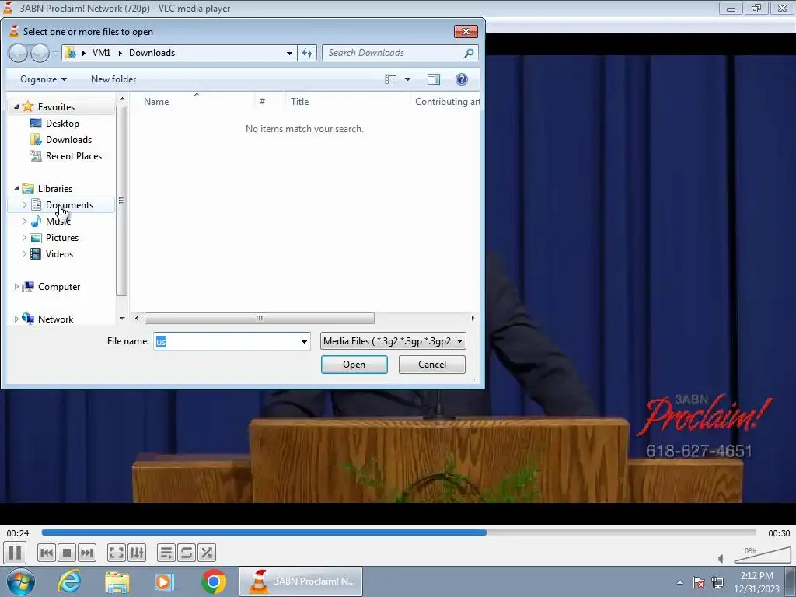Show the preview pane
This screenshot has width=796, height=597.
[x=434, y=79]
